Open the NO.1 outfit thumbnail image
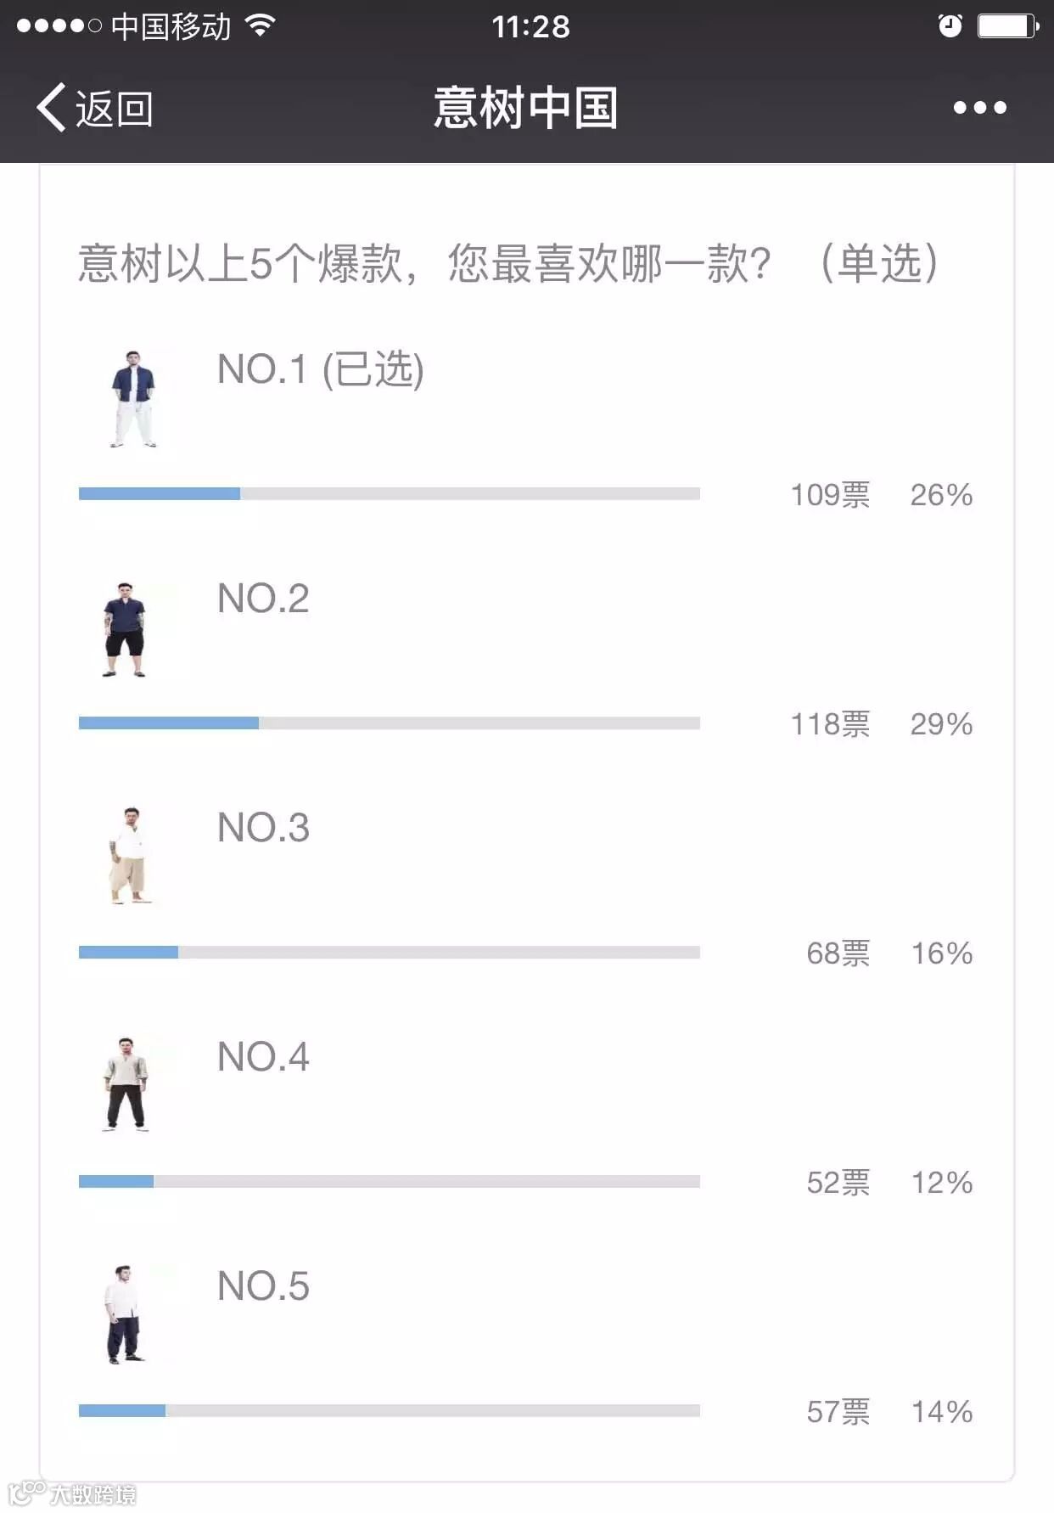 pyautogui.click(x=133, y=398)
